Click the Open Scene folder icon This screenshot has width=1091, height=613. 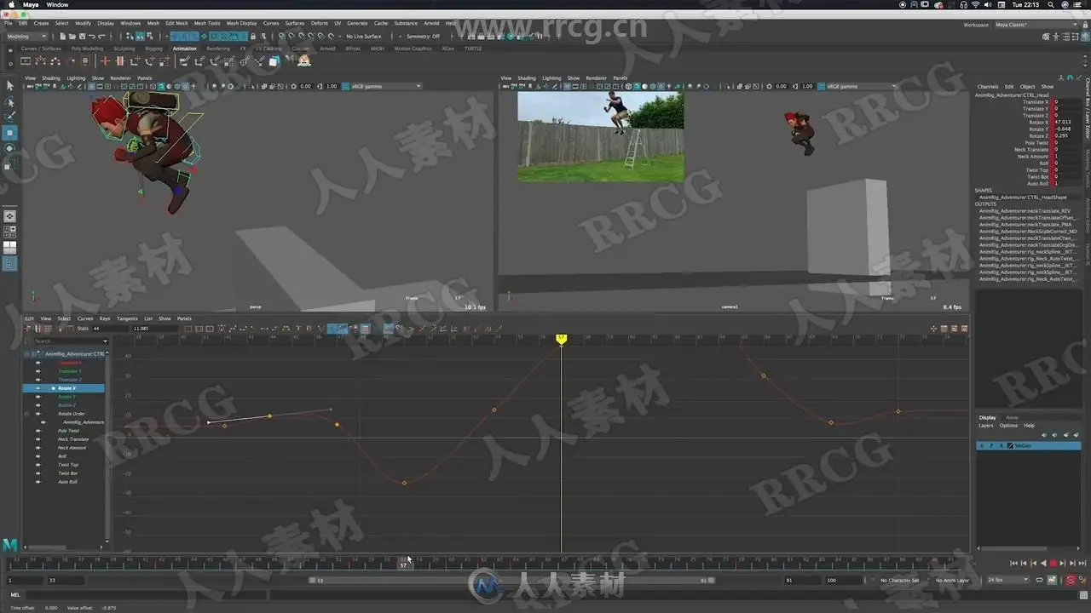(72, 37)
